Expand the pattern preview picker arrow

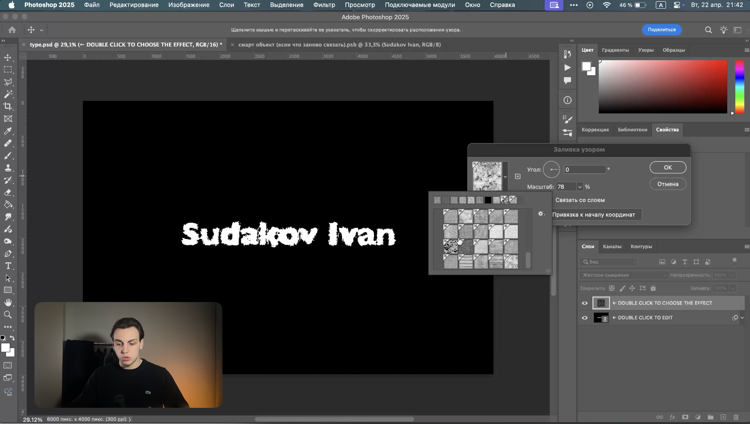[x=505, y=177]
